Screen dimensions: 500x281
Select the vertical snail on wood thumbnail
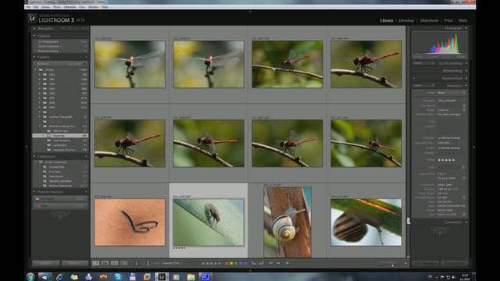pyautogui.click(x=287, y=222)
